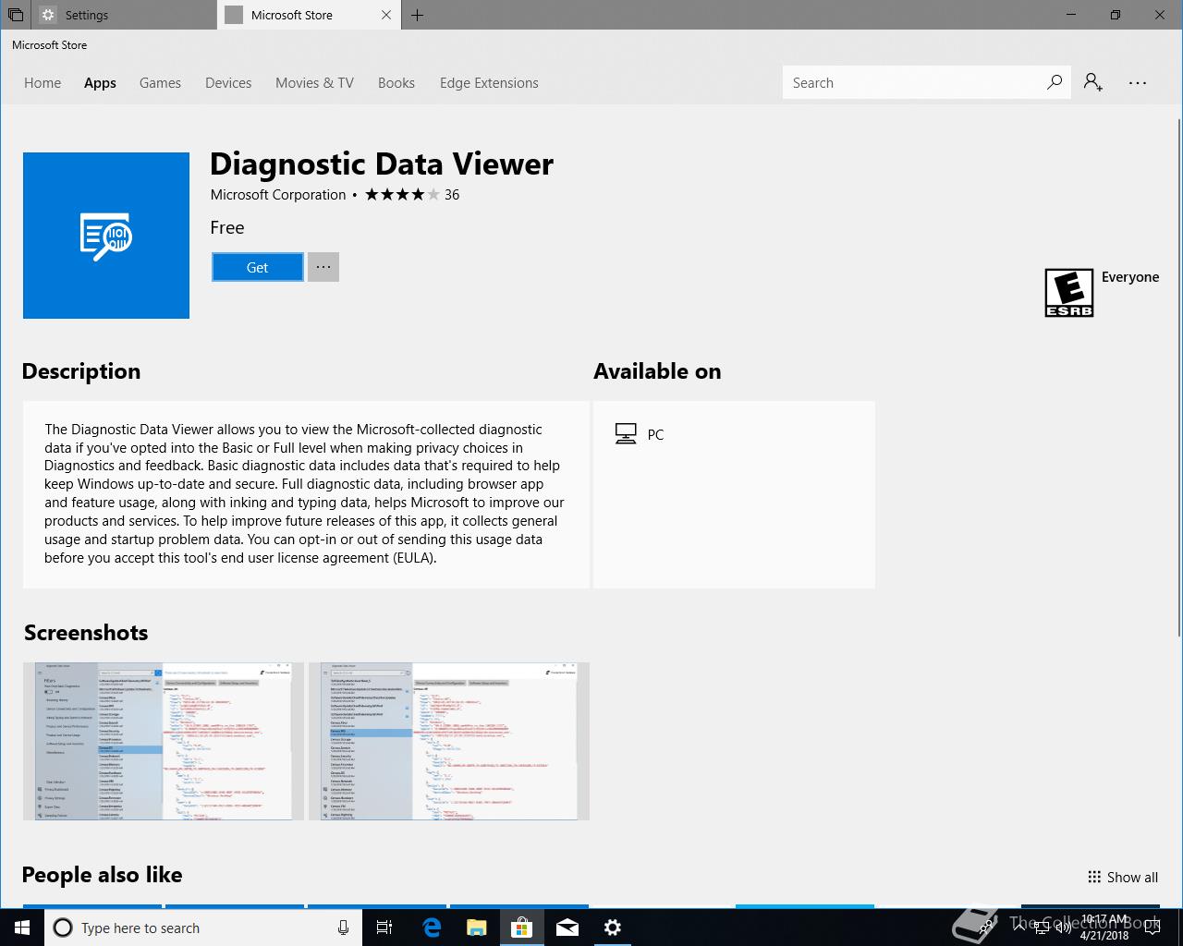Click the PC device icon
1183x946 pixels.
click(626, 434)
